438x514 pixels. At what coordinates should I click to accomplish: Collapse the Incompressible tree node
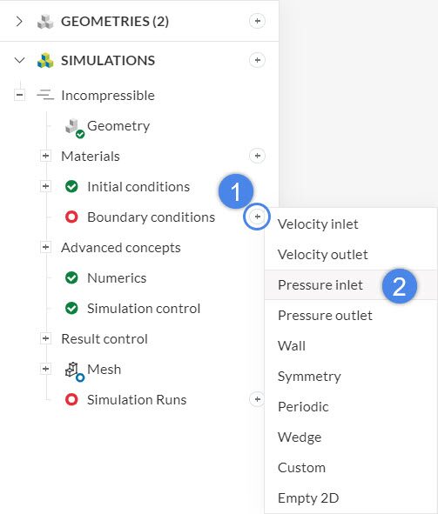click(x=20, y=96)
